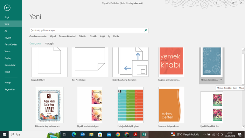This screenshot has width=245, height=138.
Task: Click the templates scrollbar down arrow
Action: 243,127
